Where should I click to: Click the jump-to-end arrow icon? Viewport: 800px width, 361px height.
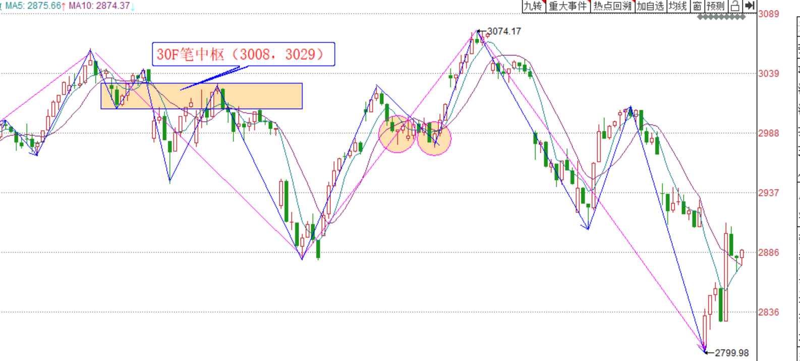tap(750, 6)
